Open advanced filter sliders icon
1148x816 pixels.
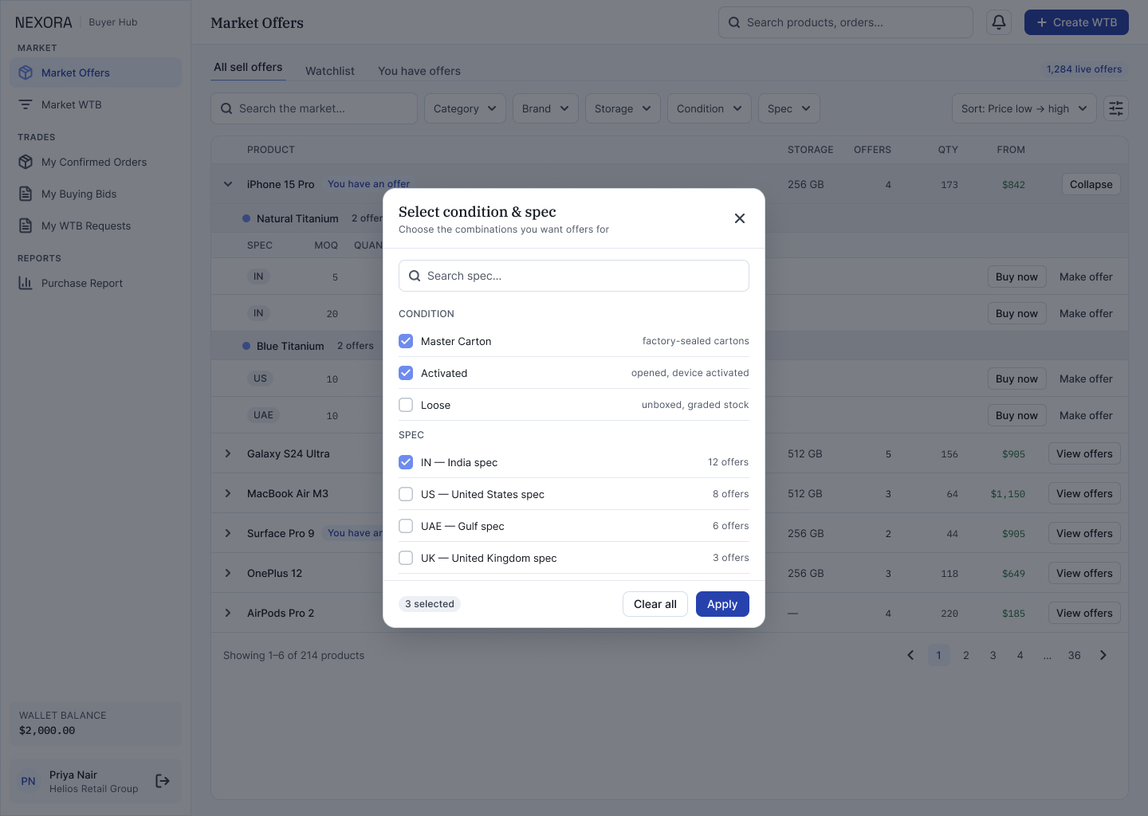coord(1116,108)
